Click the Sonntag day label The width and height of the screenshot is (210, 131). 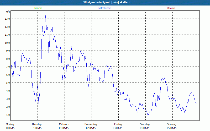(172, 124)
